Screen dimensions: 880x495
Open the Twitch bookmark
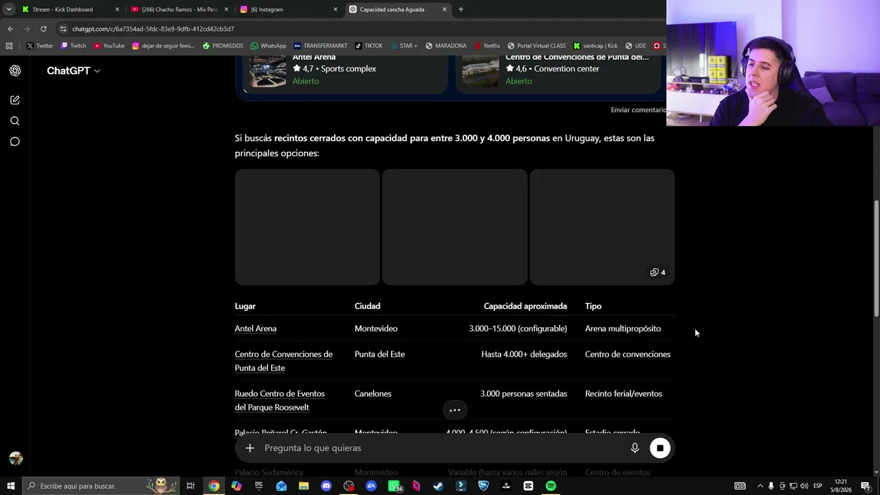tap(74, 46)
